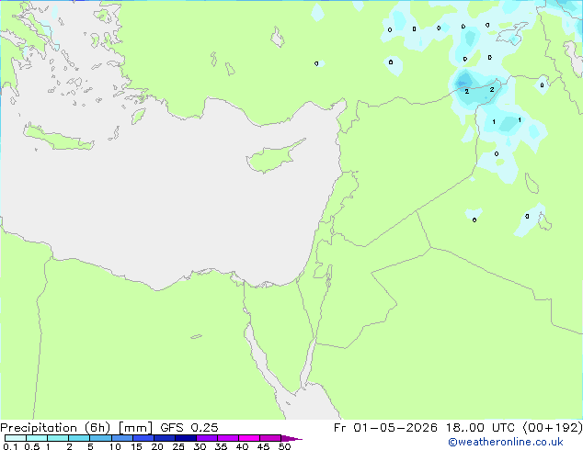Click the 0.1–0.5 mm legend color swatch
Screen dimensions: 583x450
(x=16, y=438)
